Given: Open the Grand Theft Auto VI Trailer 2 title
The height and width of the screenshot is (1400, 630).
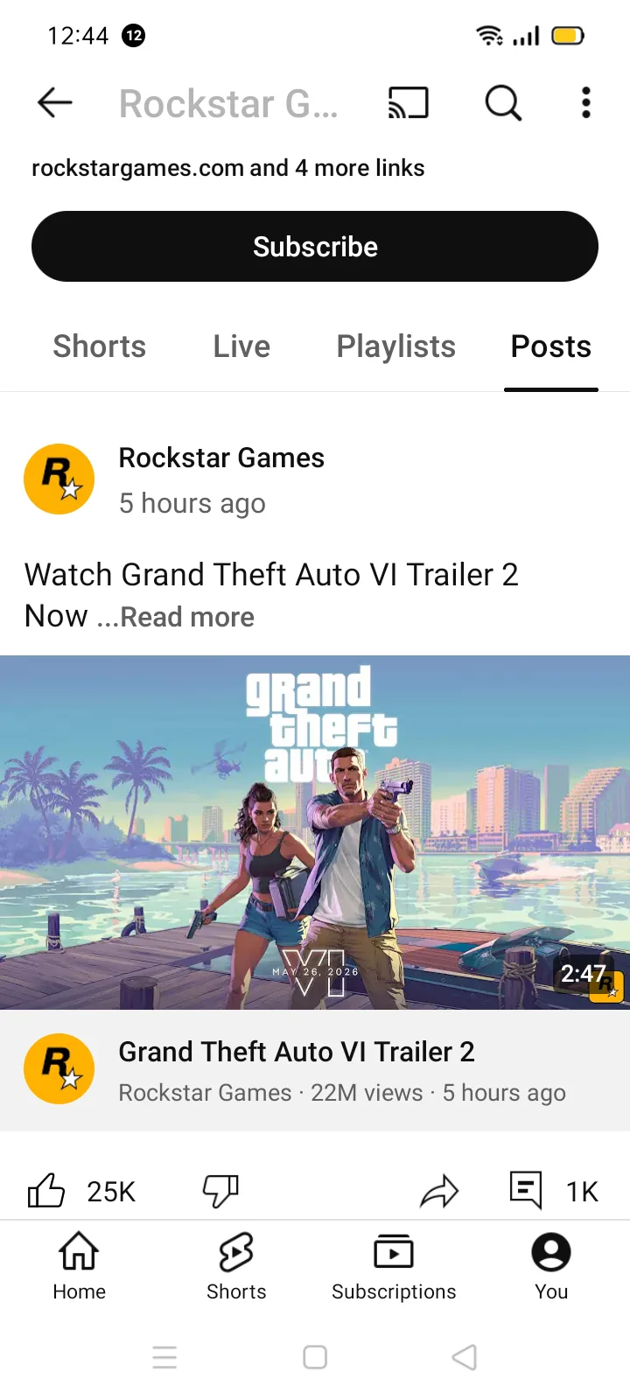Looking at the screenshot, I should pos(297,1052).
